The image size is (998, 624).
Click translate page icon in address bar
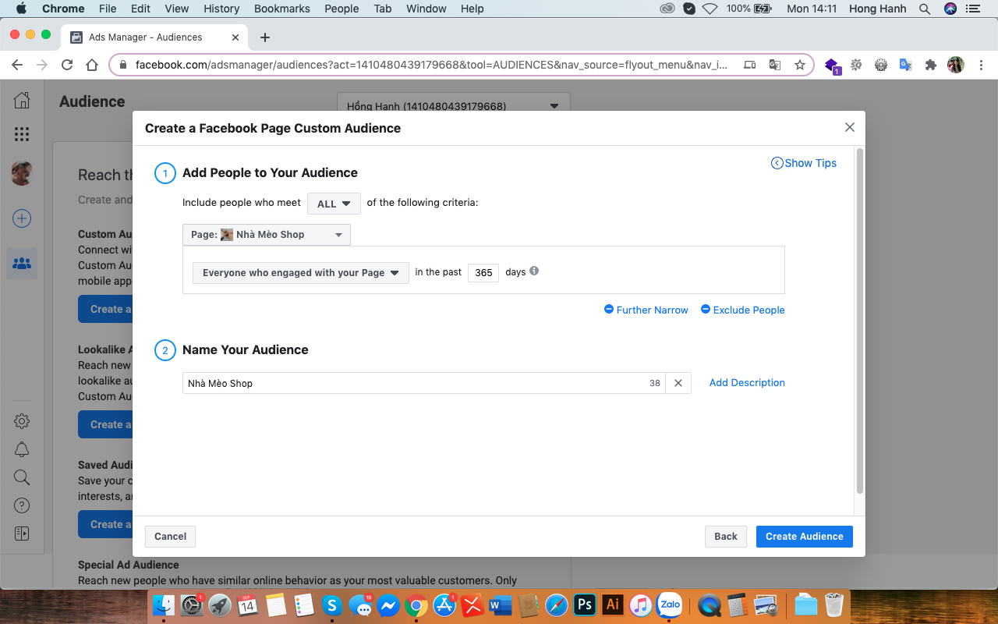click(774, 65)
